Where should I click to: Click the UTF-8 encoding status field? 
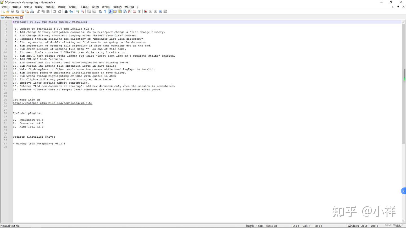pos(374,226)
